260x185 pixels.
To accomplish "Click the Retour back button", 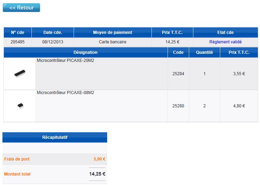I will (x=21, y=8).
